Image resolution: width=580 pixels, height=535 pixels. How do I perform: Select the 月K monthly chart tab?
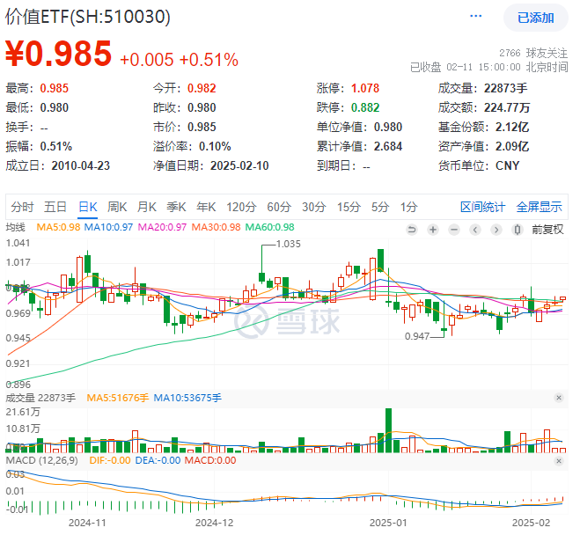(147, 207)
